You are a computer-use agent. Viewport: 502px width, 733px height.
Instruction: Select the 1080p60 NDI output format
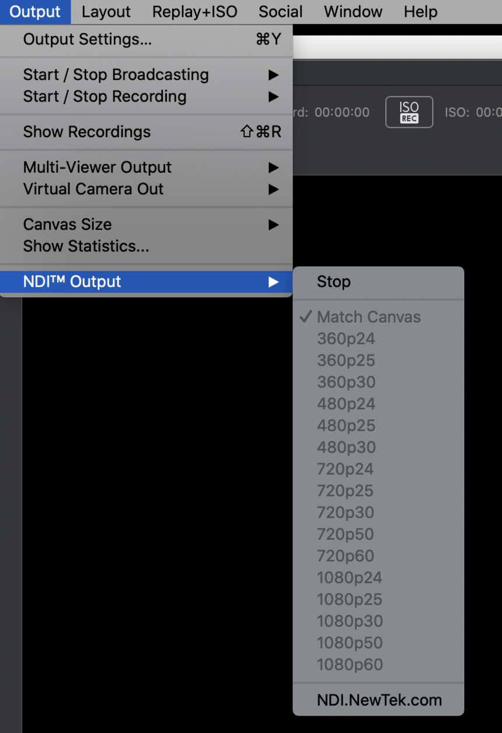[350, 664]
